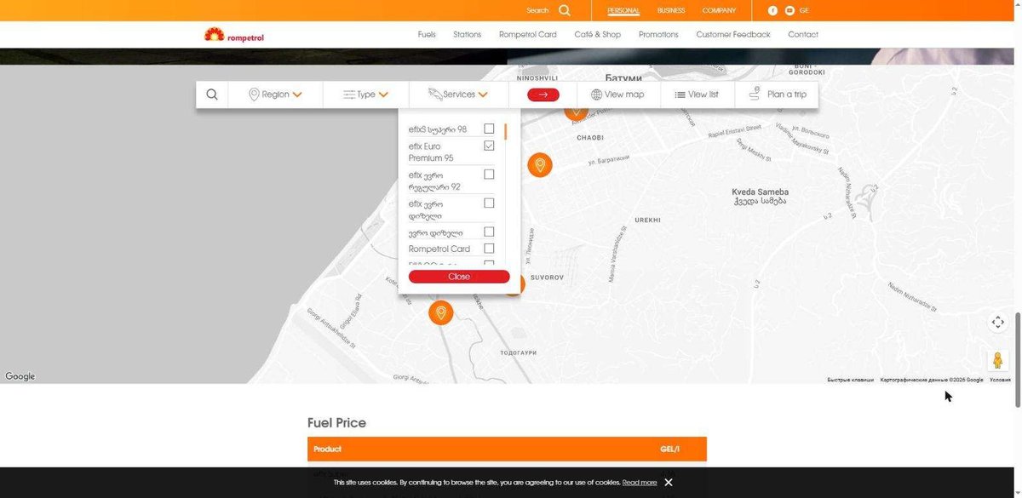Screen dimensions: 1022x498
Task: Switch to View list mode
Action: [697, 94]
